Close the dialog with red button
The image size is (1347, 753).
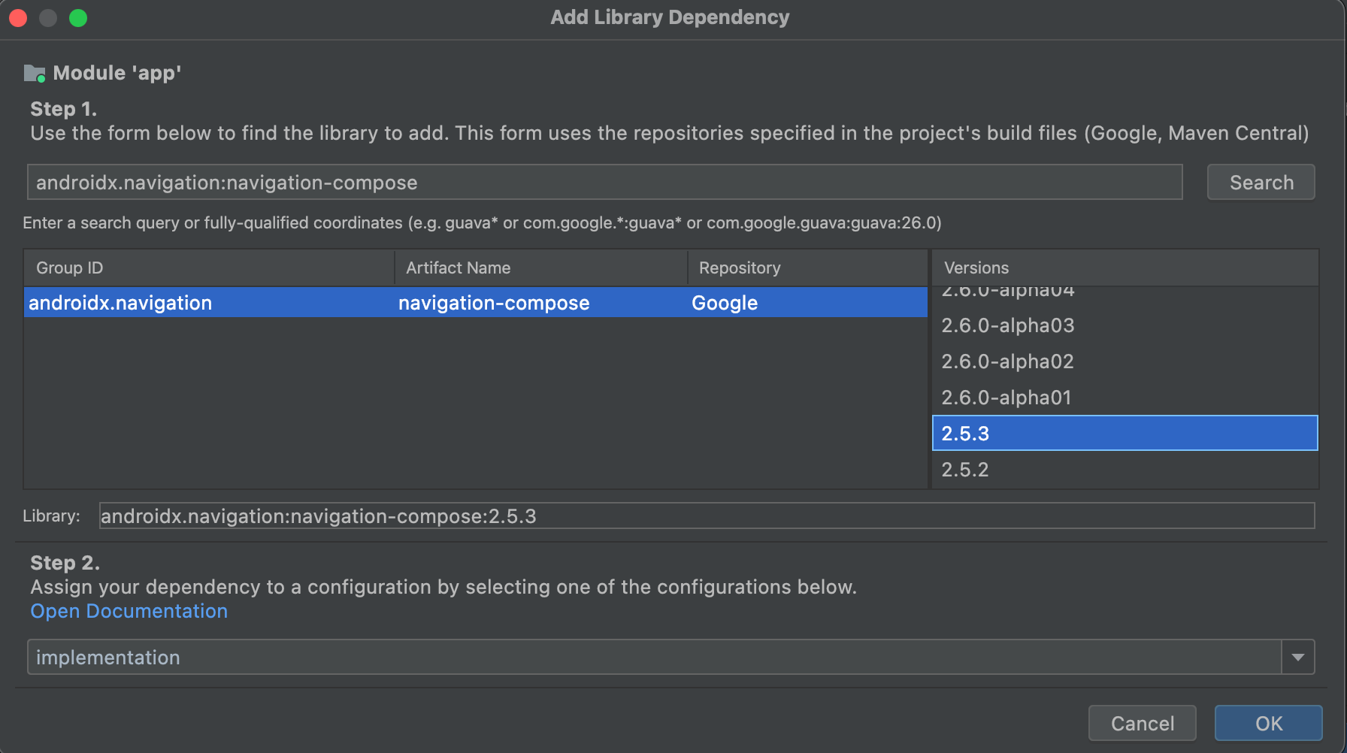coord(19,18)
